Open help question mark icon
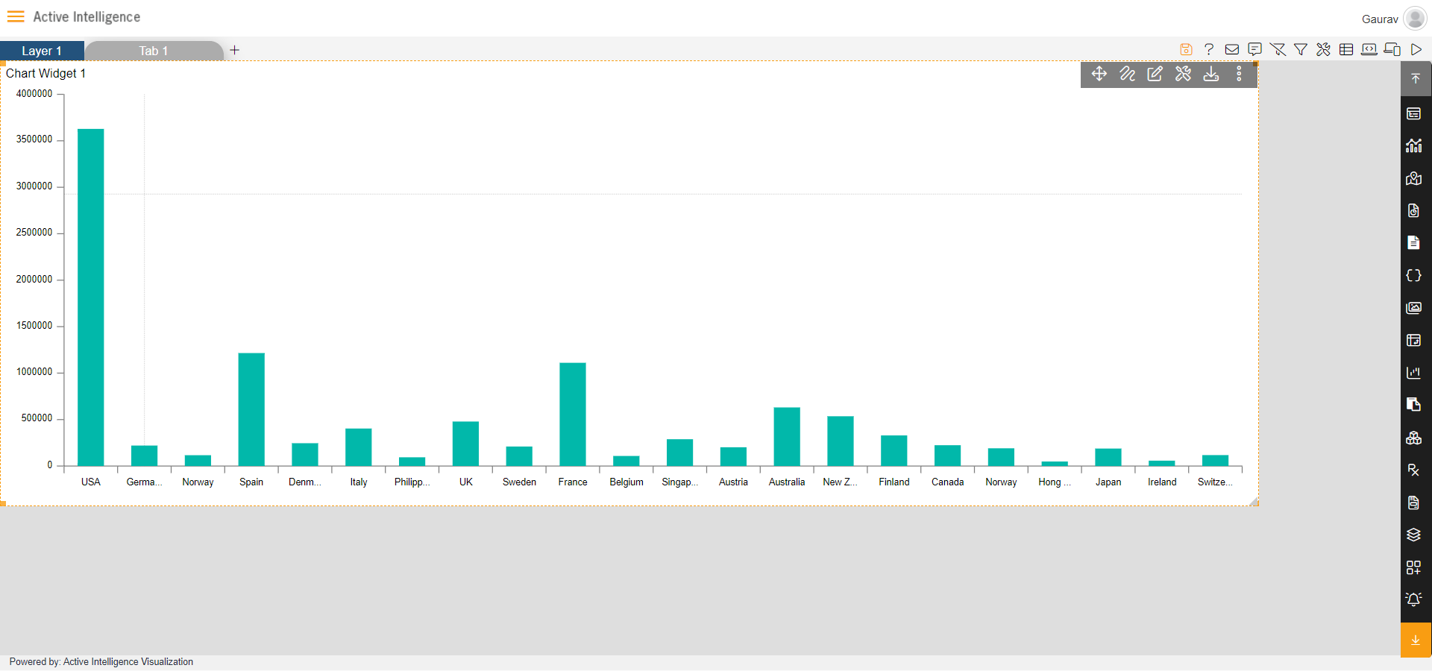1432x671 pixels. click(x=1209, y=49)
